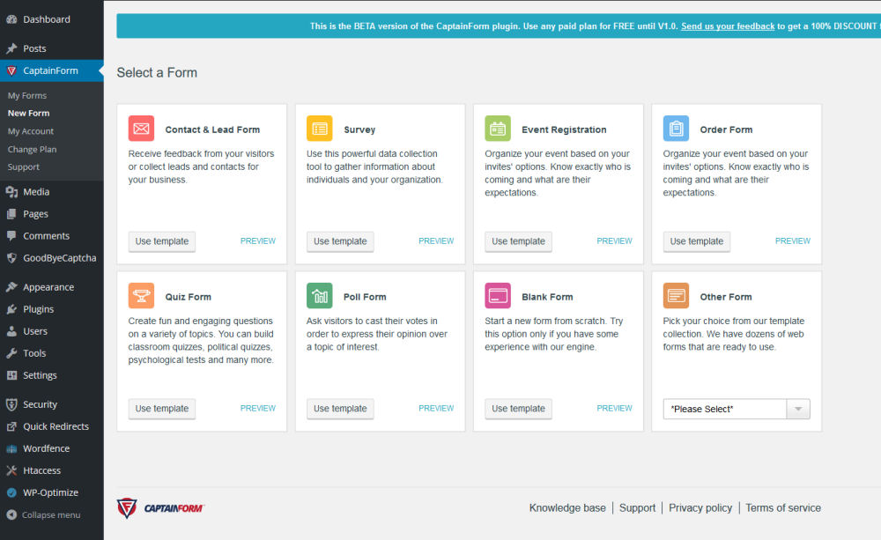This screenshot has height=540, width=881.
Task: Click the Posts pushpin icon
Action: [11, 48]
